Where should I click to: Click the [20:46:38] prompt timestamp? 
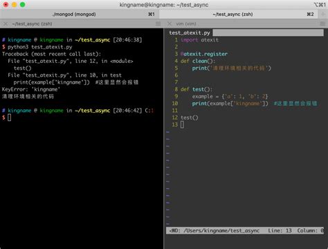127,40
